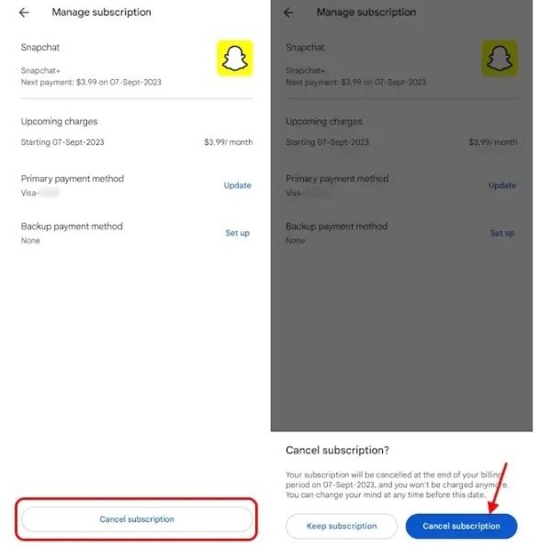The width and height of the screenshot is (551, 547).
Task: Choose the dimmed Set up link
Action: coord(502,233)
